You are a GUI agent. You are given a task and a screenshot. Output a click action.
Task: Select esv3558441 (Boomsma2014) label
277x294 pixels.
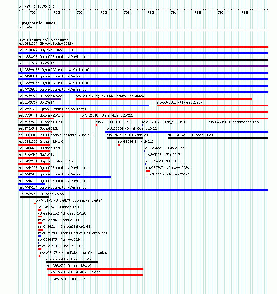[41, 115]
